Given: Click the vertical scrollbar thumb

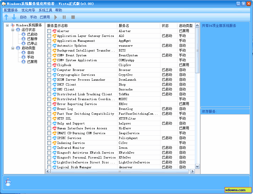Looking at the screenshot, I should click(x=197, y=50).
